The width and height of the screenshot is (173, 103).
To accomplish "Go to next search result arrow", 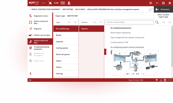I will (163, 22).
